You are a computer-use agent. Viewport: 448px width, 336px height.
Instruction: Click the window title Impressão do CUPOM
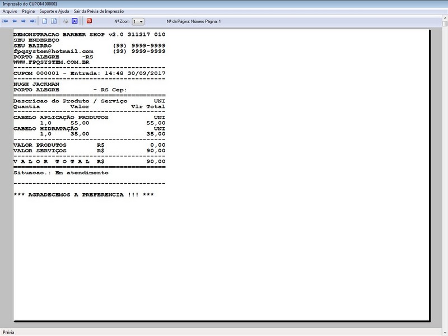[30, 4]
